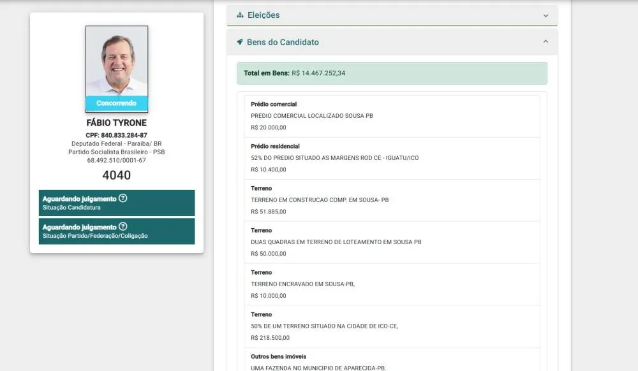Select value R$ 50.000,00
Viewport: 638px width, 371px height.
click(x=269, y=254)
